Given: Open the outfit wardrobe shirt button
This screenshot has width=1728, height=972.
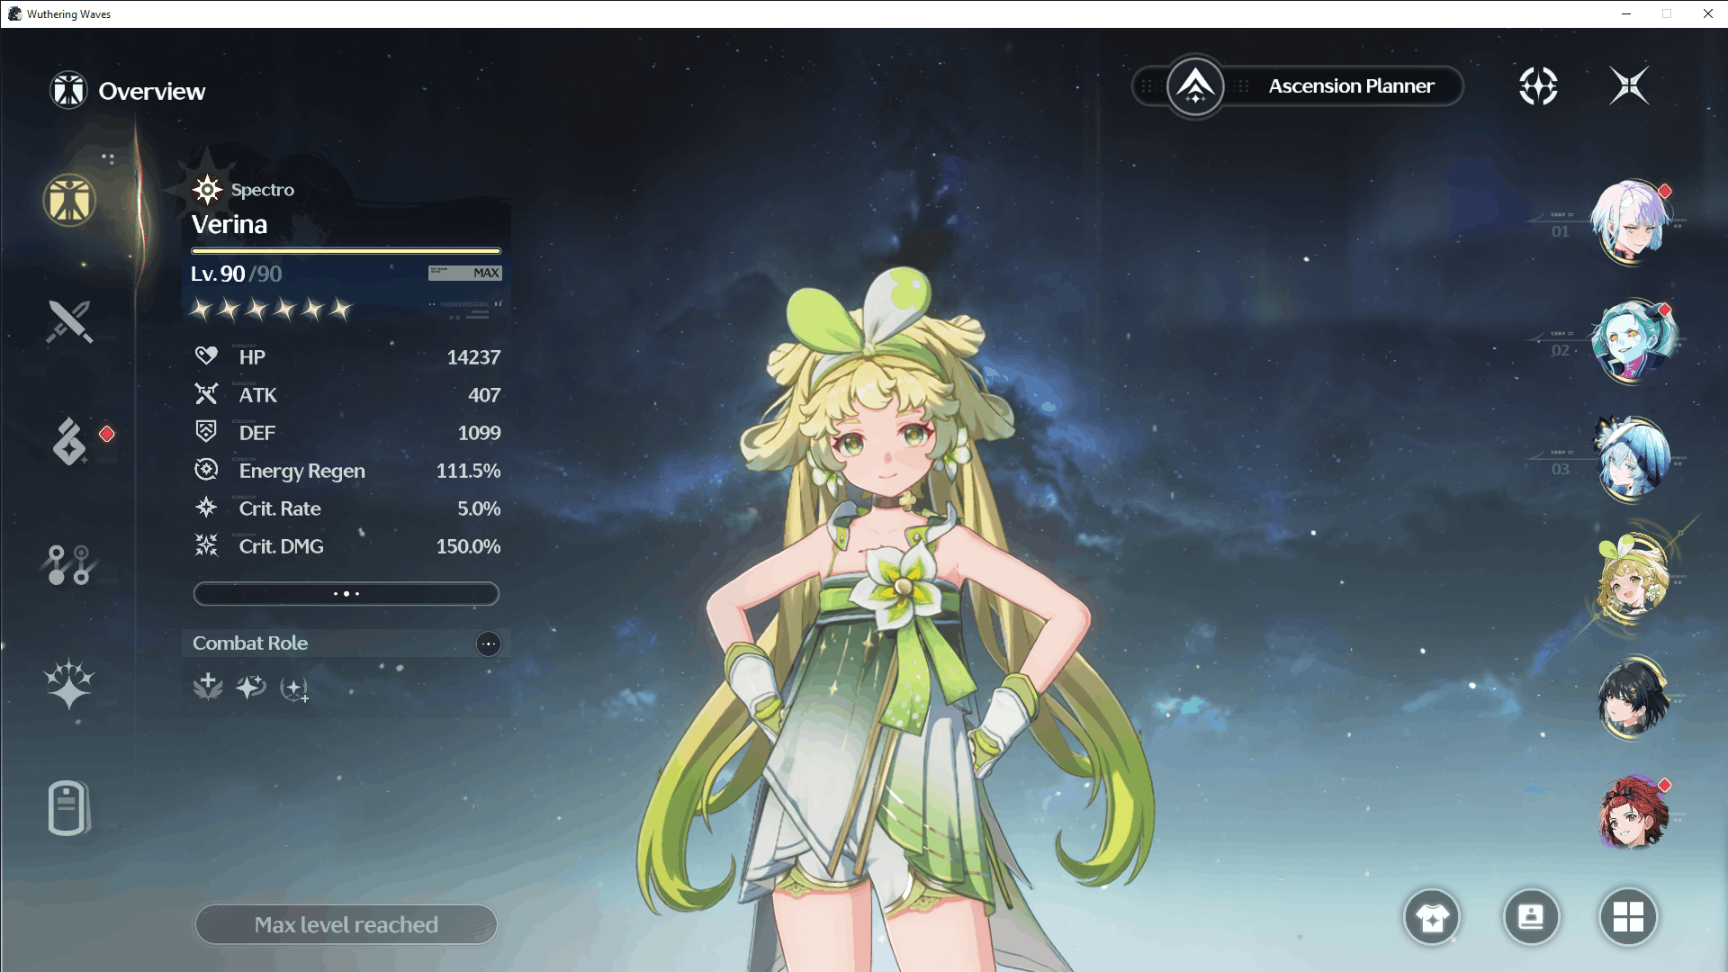Looking at the screenshot, I should point(1432,917).
